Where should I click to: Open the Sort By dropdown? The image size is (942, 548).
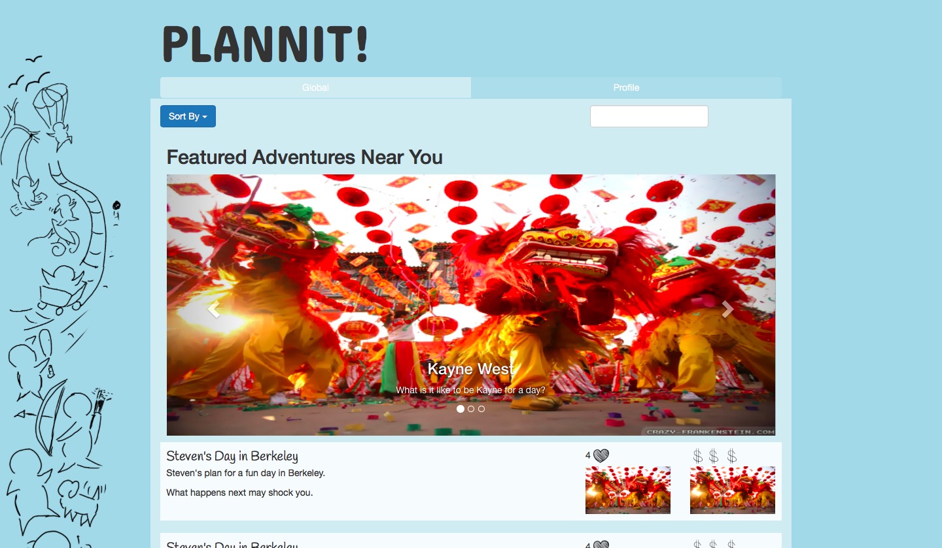click(188, 116)
